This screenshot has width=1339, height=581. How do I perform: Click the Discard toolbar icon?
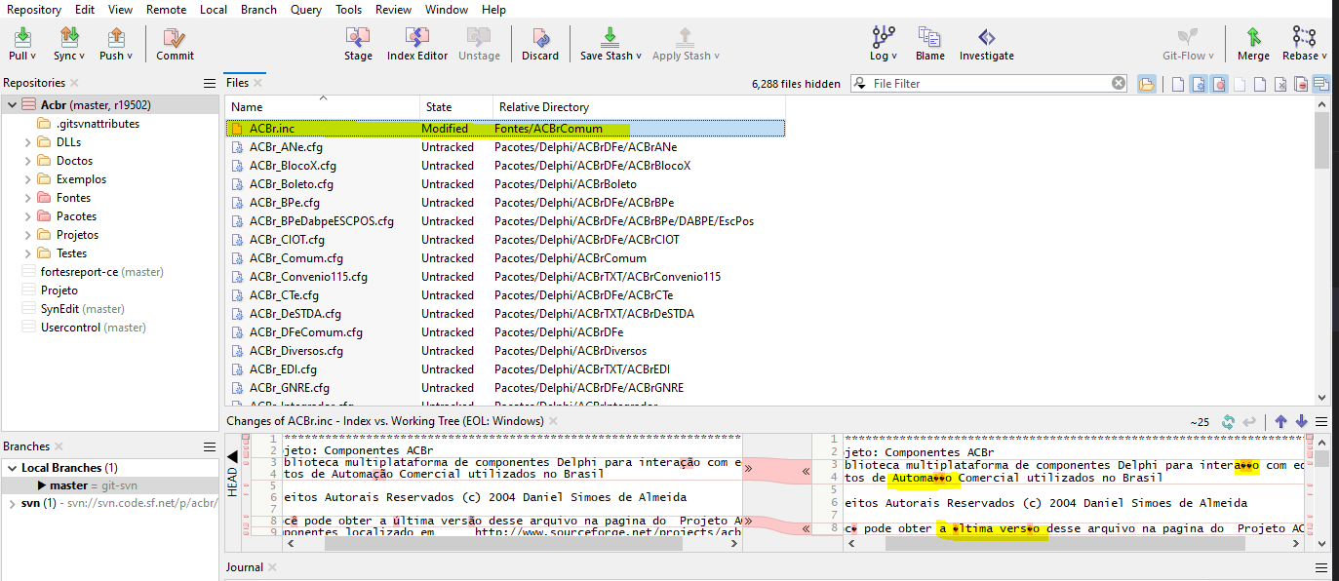539,37
